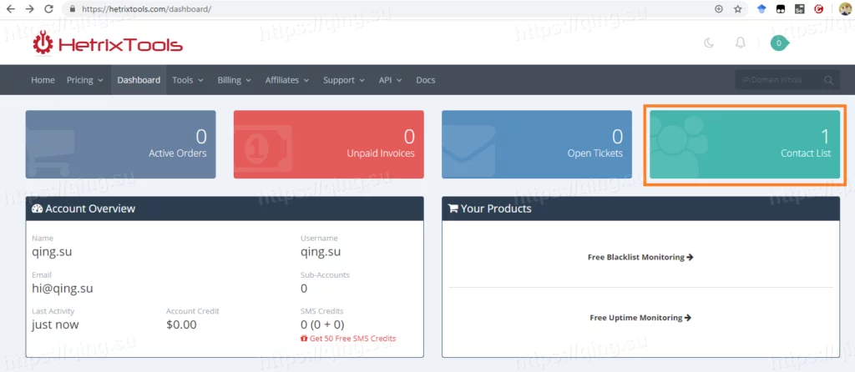Expand the Tools dropdown
Viewport: 855px width, 372px height.
[188, 80]
